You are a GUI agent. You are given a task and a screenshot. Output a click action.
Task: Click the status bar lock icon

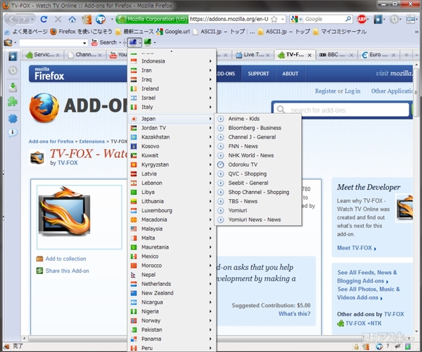(x=357, y=346)
